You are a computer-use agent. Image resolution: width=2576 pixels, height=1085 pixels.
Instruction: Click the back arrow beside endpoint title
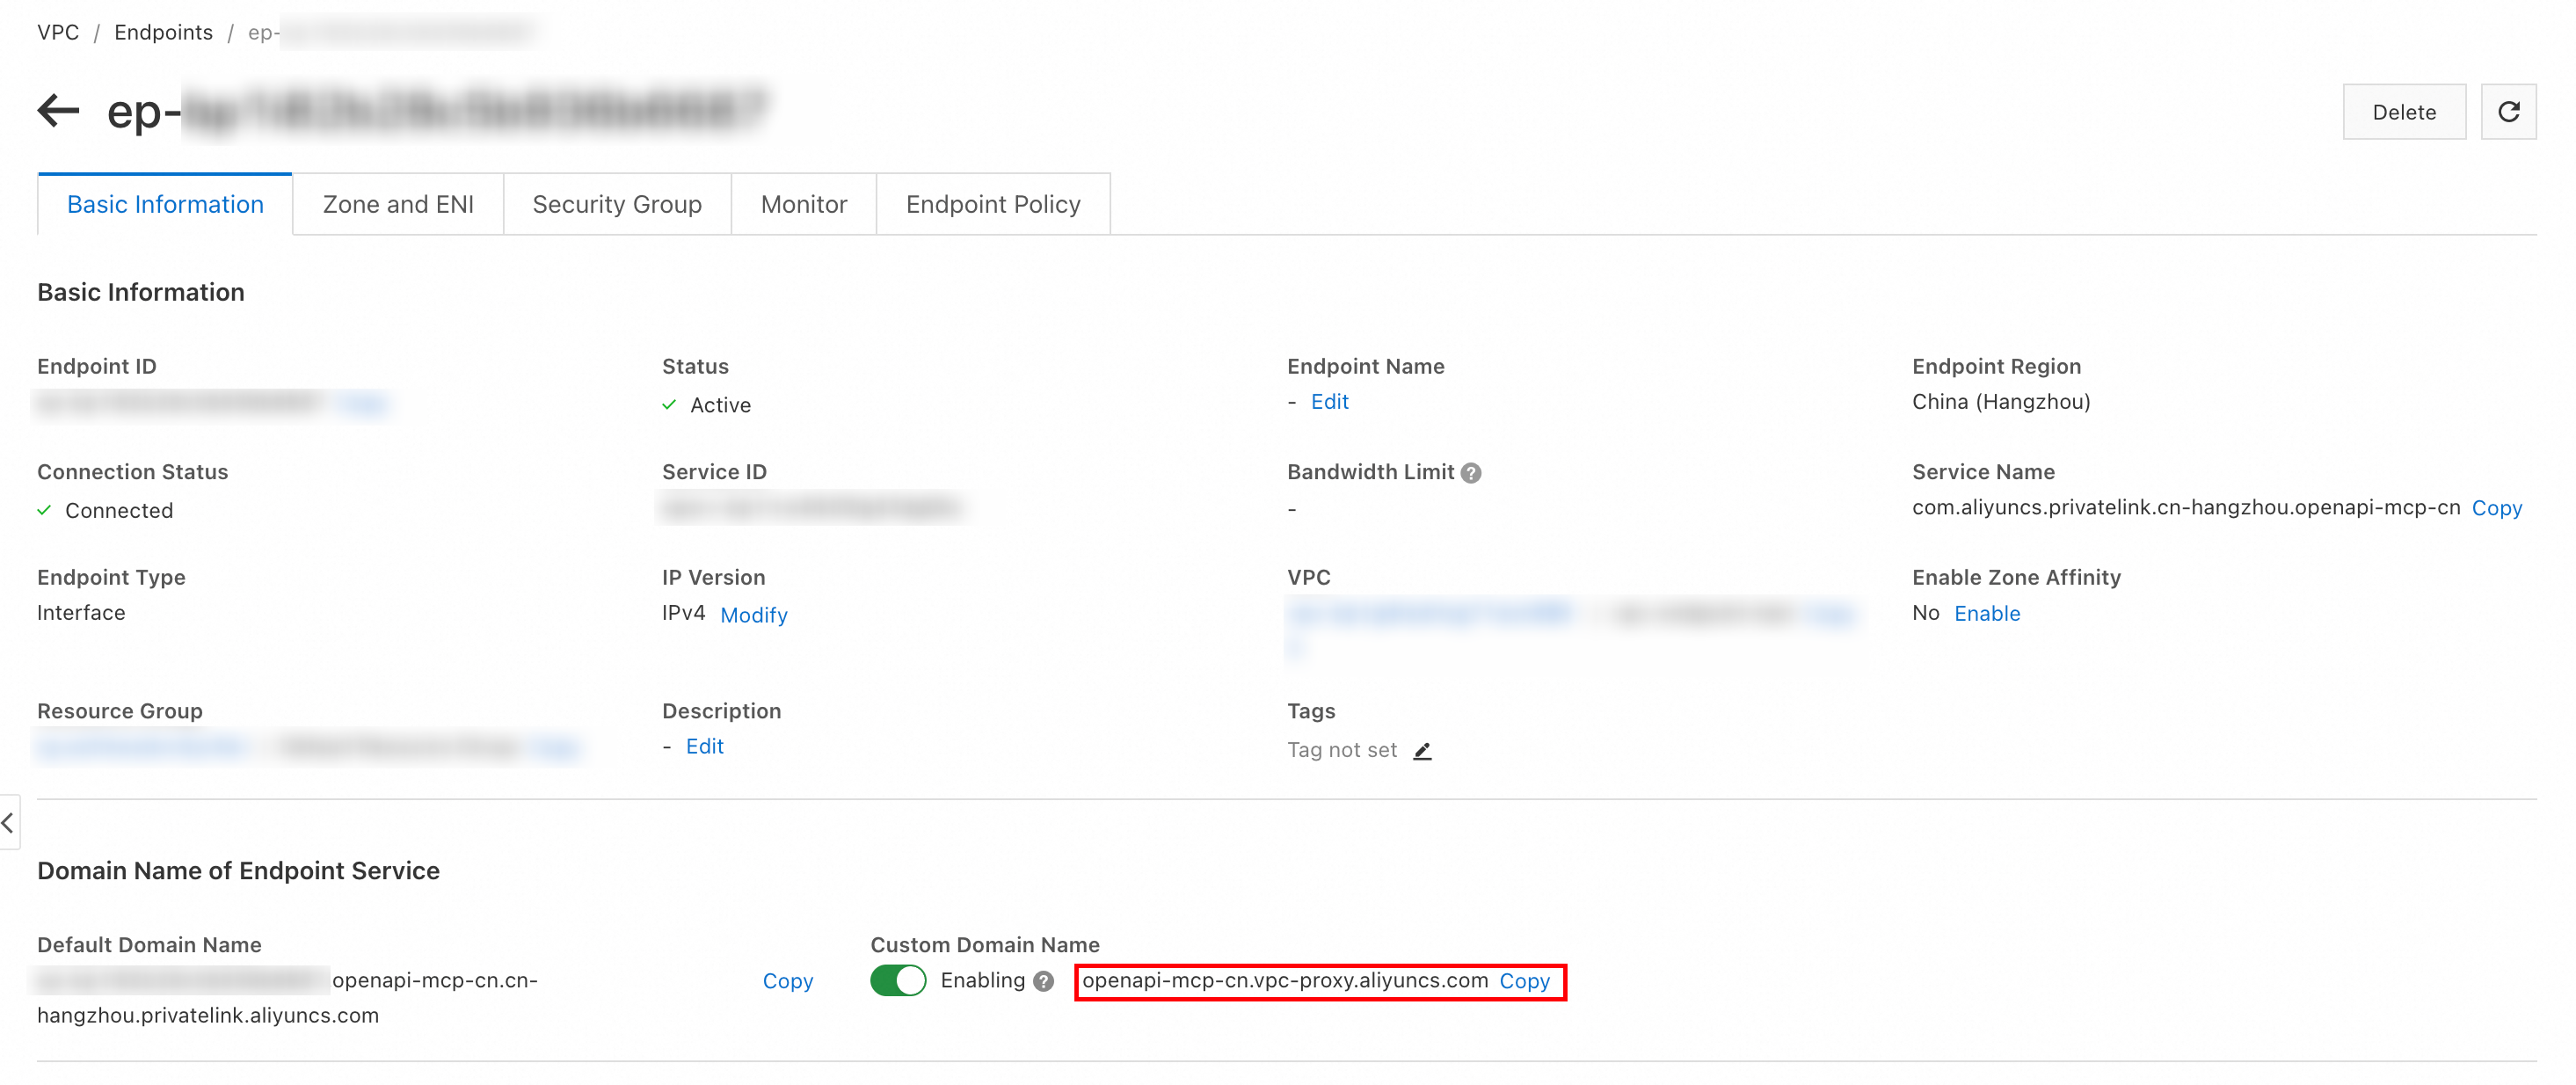coord(58,110)
